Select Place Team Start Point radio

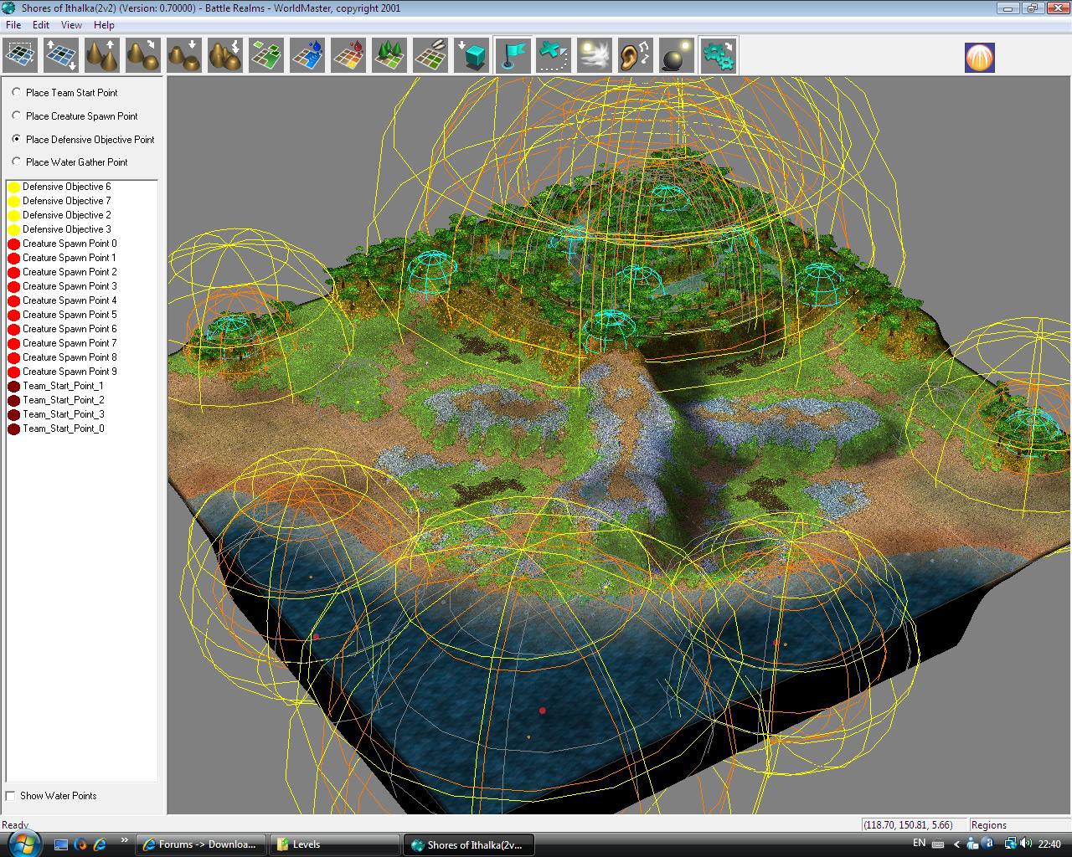pyautogui.click(x=17, y=93)
